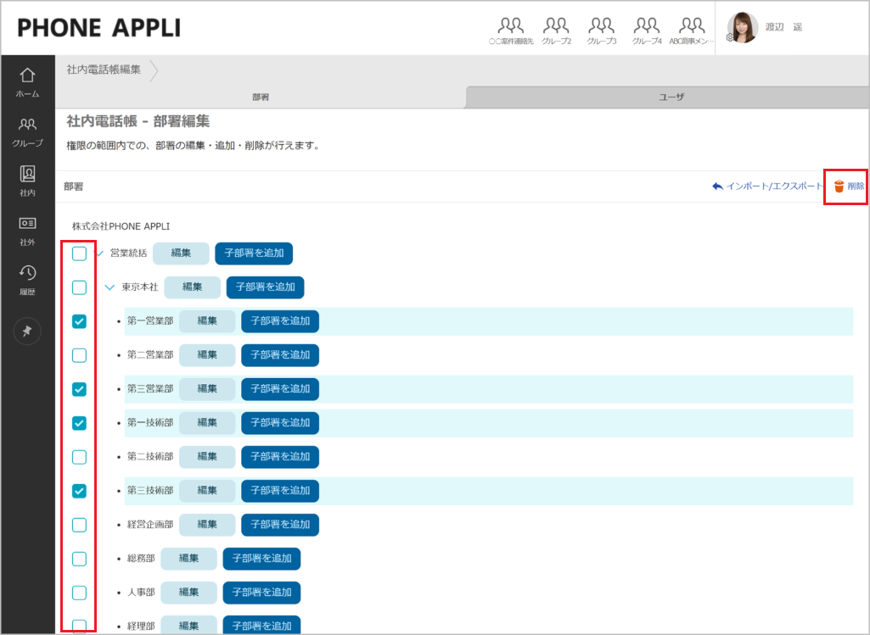Open the グループ sidebar icon
The image size is (870, 635).
(27, 132)
